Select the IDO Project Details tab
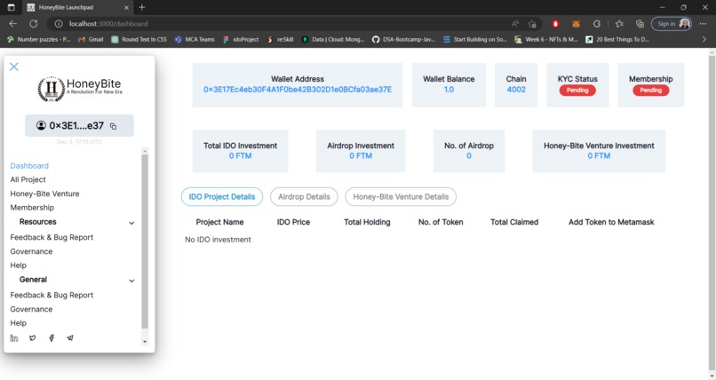716x380 pixels. pos(222,196)
